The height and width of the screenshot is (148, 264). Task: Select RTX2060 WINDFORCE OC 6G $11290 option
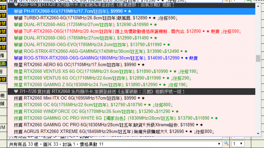131,111
